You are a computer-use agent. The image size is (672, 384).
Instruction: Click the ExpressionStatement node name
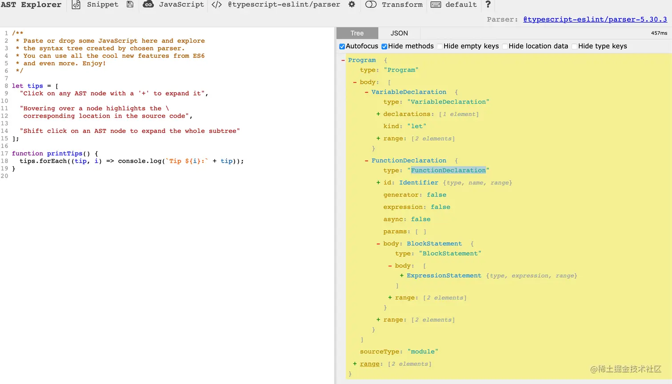pos(444,276)
